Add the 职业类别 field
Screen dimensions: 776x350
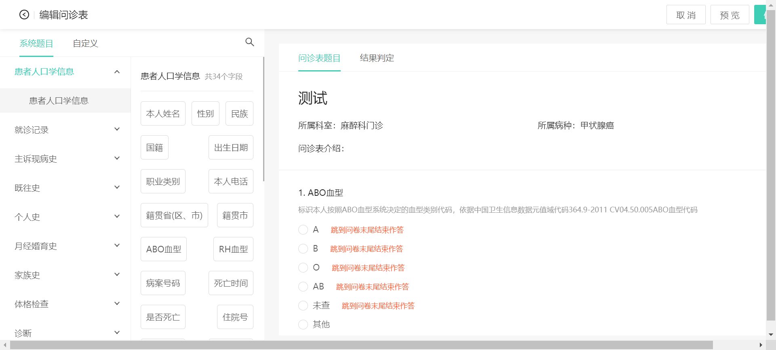163,181
